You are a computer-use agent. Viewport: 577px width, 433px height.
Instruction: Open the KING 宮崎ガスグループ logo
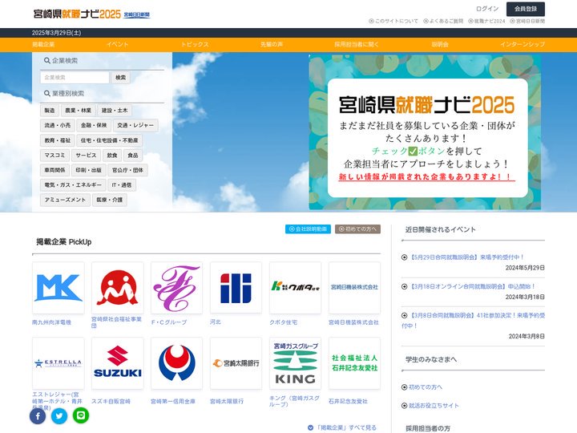(x=295, y=363)
